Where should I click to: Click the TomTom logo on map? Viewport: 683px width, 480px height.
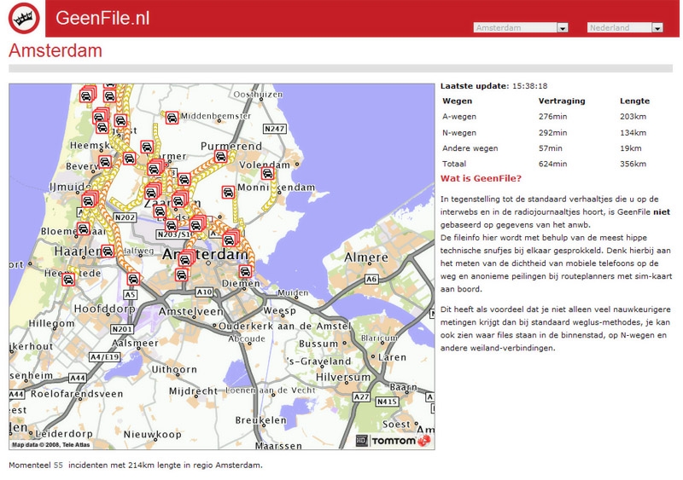(x=394, y=440)
